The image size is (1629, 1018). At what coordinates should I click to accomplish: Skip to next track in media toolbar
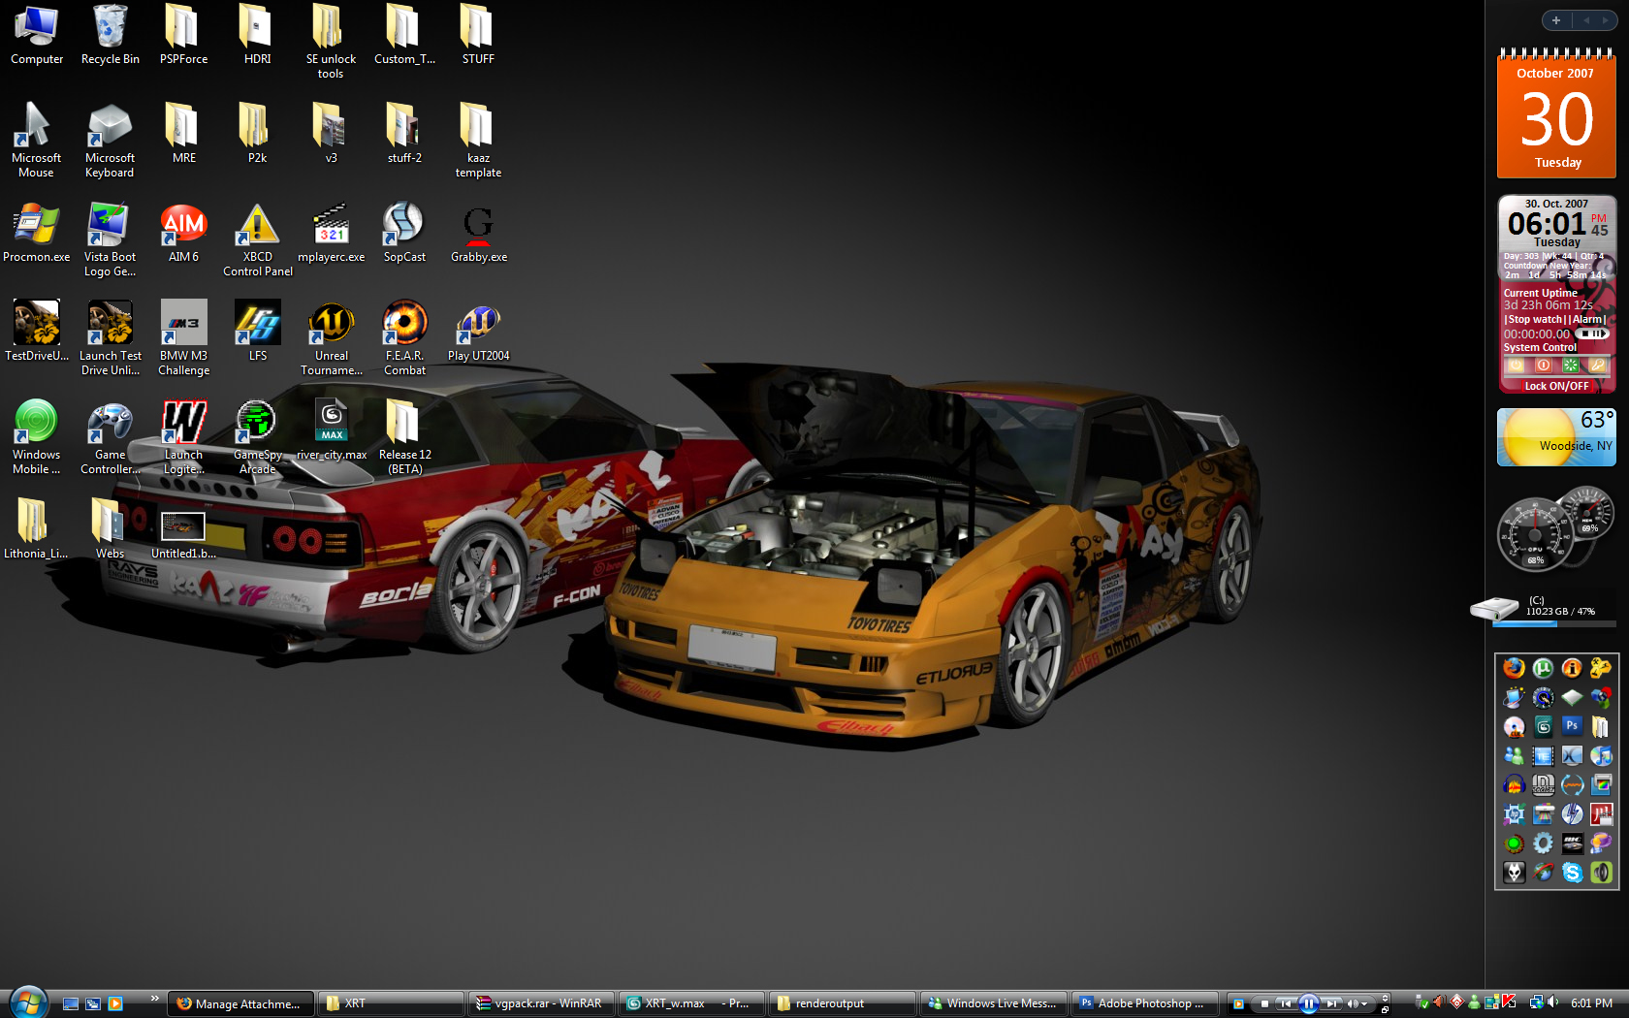tap(1332, 1003)
